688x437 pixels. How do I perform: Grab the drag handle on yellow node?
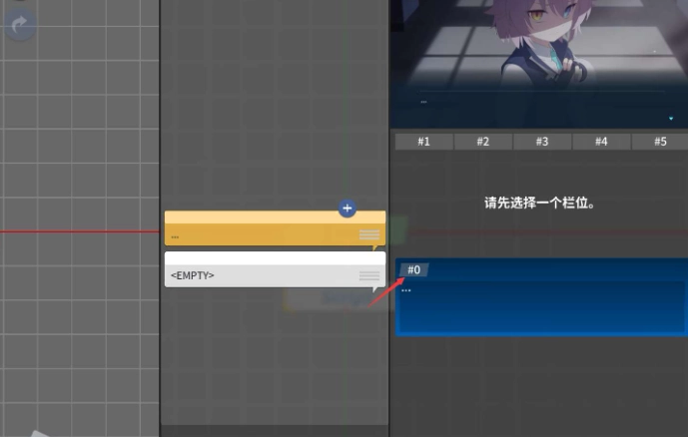click(369, 235)
